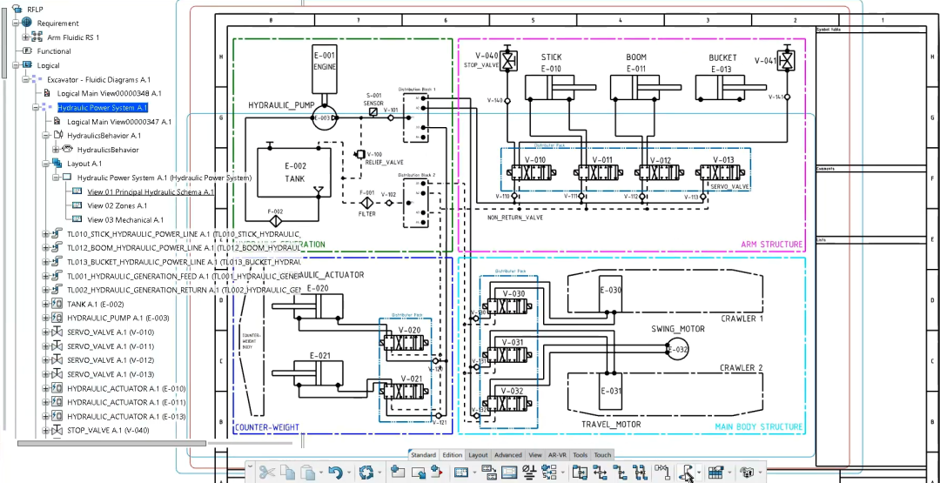Click the Undo arrow icon
This screenshot has height=483, width=940.
pos(334,473)
